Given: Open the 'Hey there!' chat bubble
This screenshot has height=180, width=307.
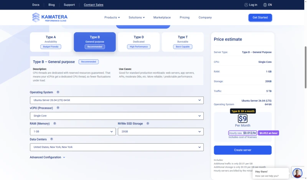Looking at the screenshot, I should click(x=271, y=173).
